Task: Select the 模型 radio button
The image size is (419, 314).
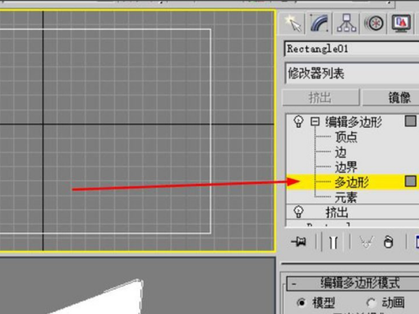Action: [302, 303]
